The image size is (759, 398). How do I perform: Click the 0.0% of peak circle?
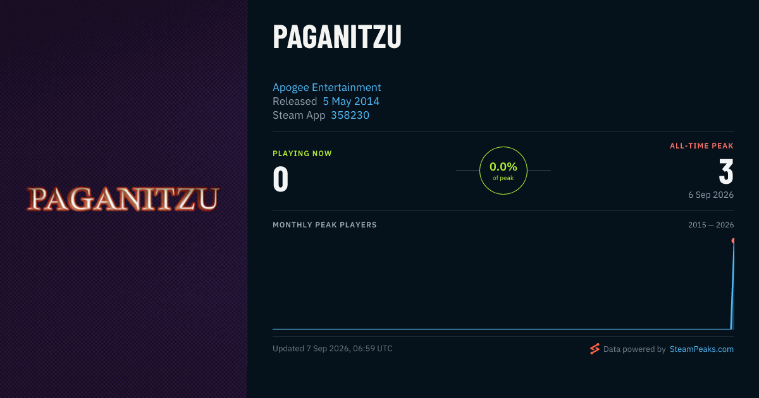click(503, 171)
